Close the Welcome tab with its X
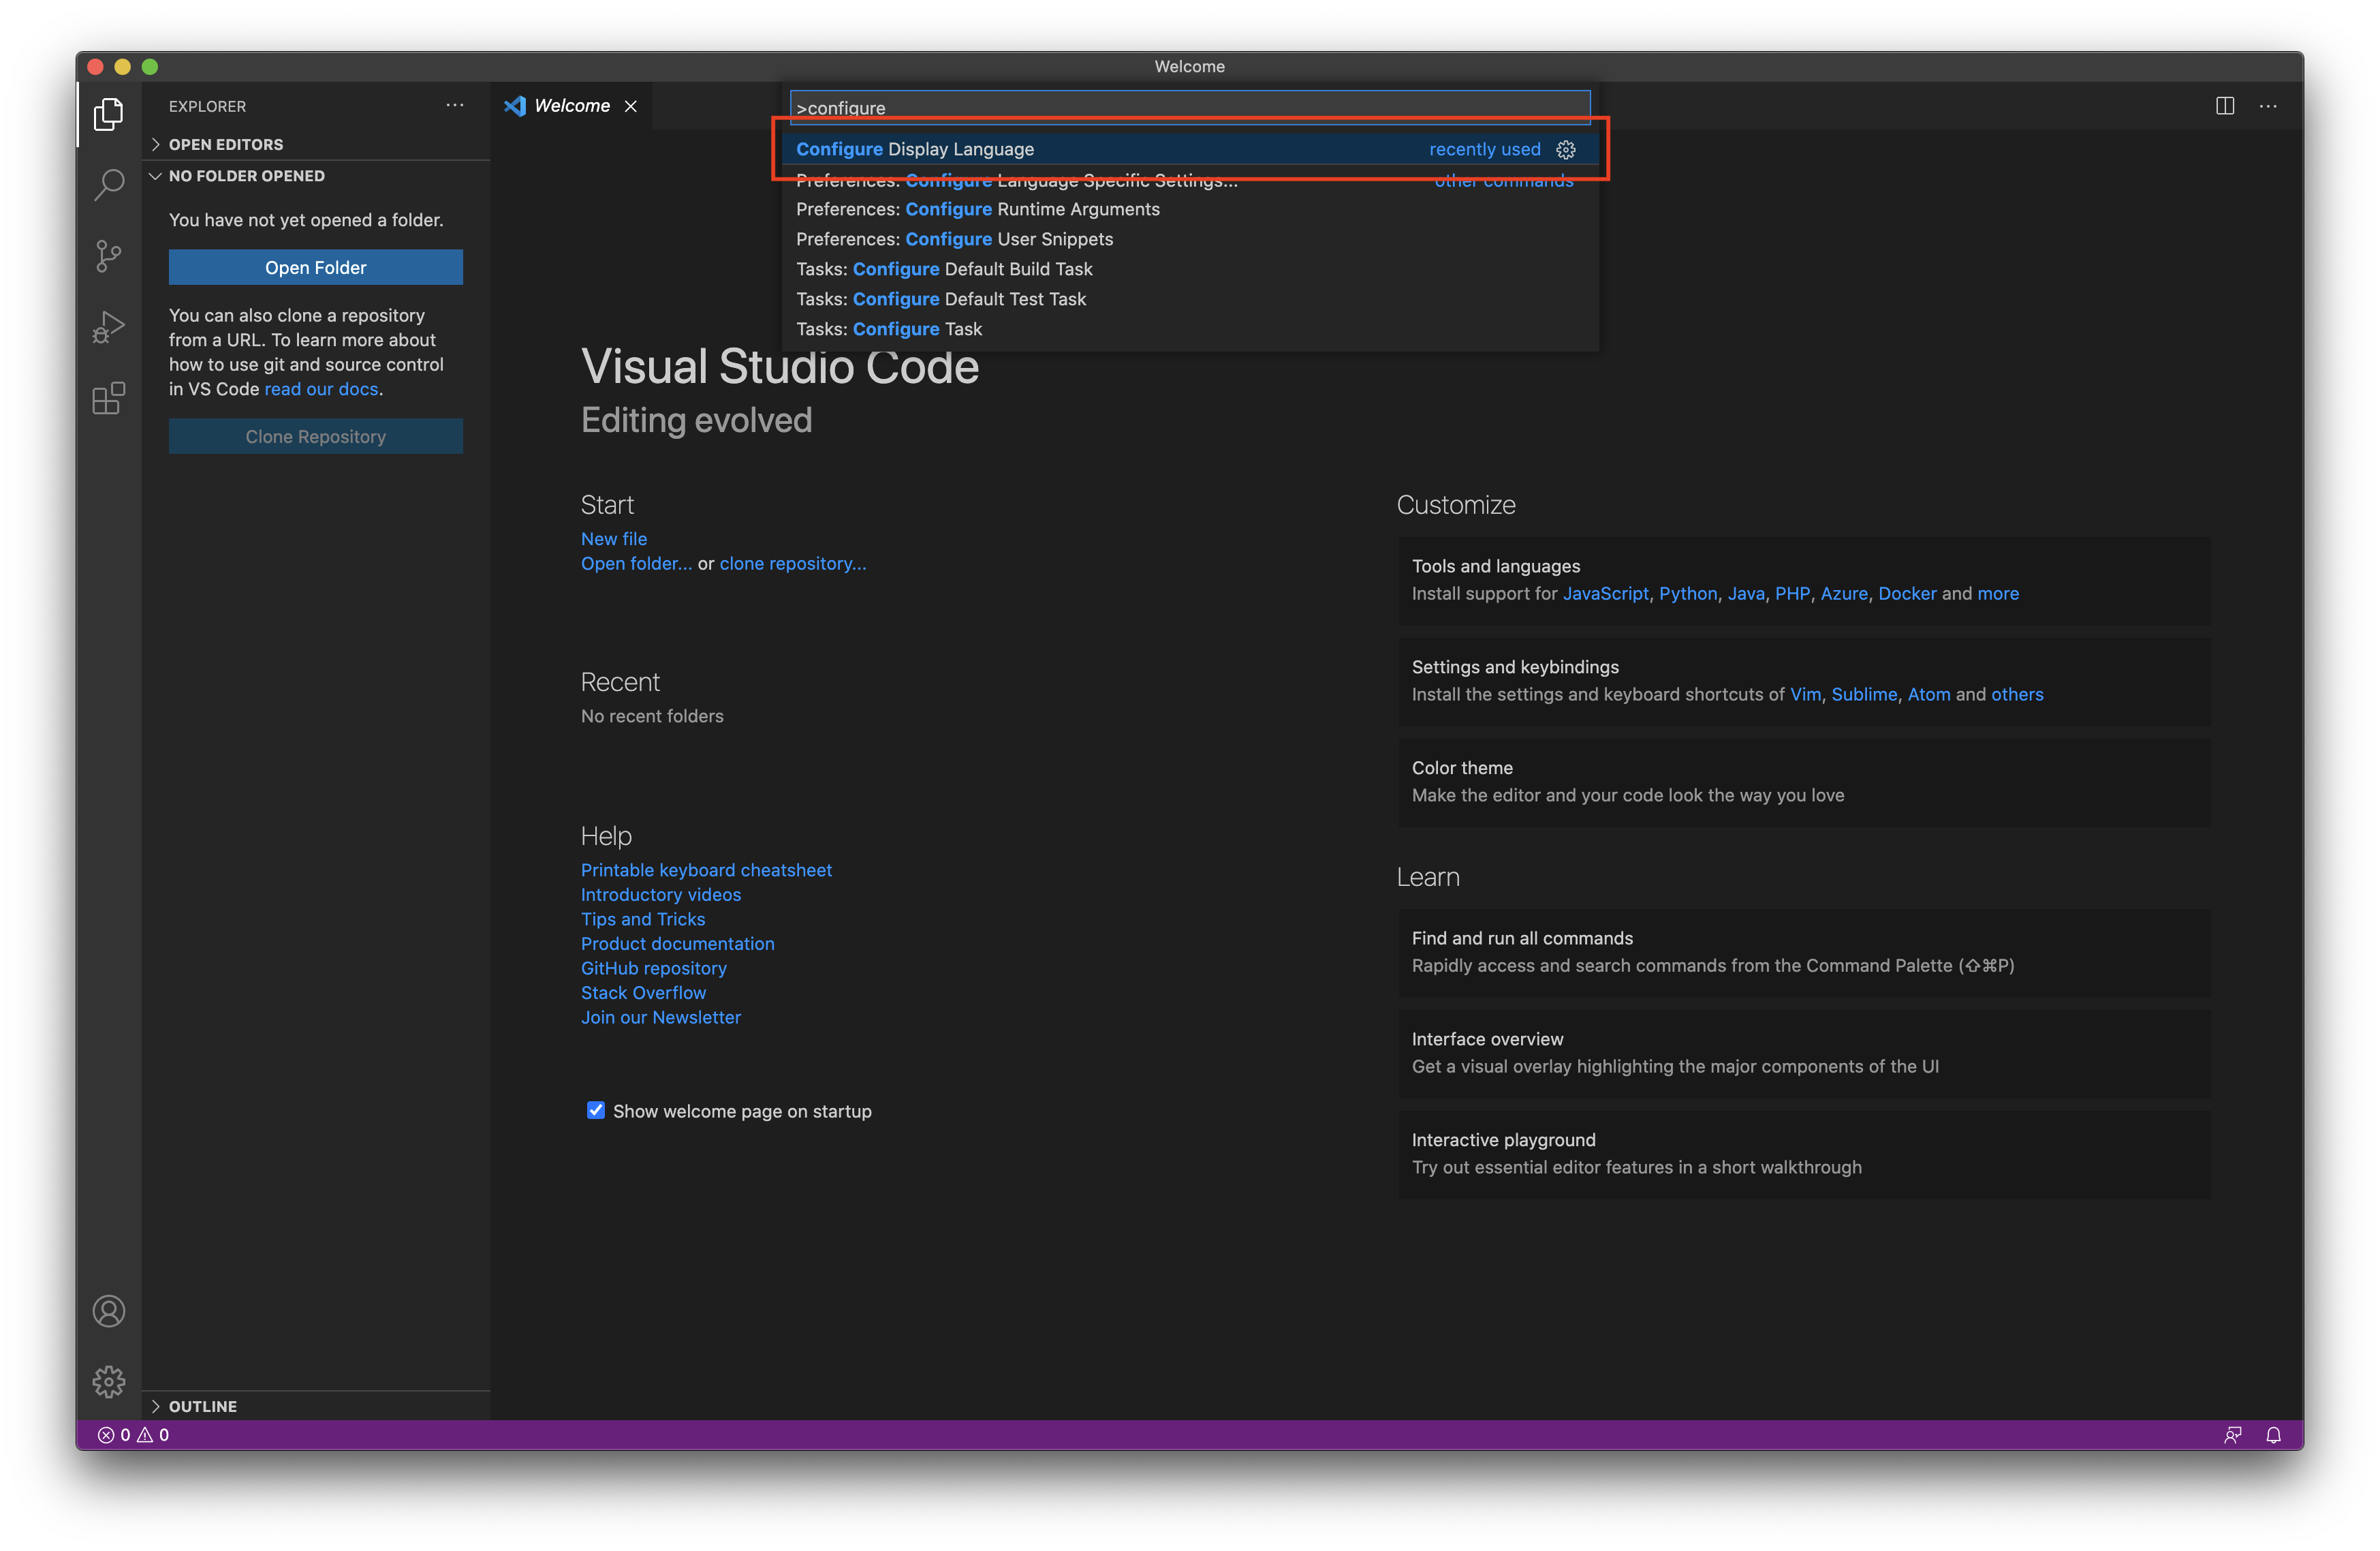The width and height of the screenshot is (2380, 1551). (631, 106)
